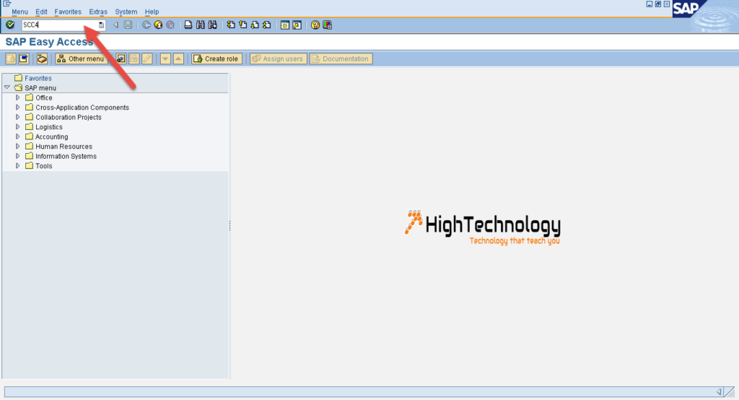Click the SAP menu toolbar icon
Image resolution: width=739 pixels, height=400 pixels.
[x=23, y=58]
